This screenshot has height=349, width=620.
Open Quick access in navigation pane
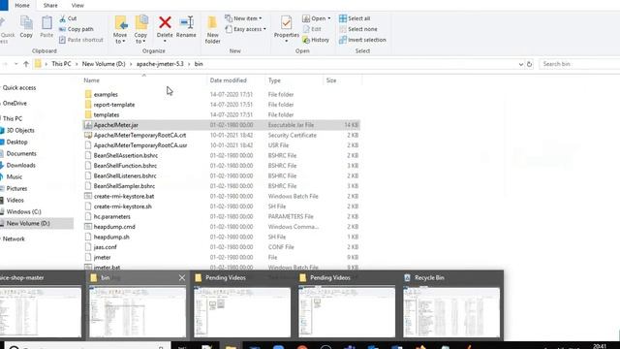point(19,88)
